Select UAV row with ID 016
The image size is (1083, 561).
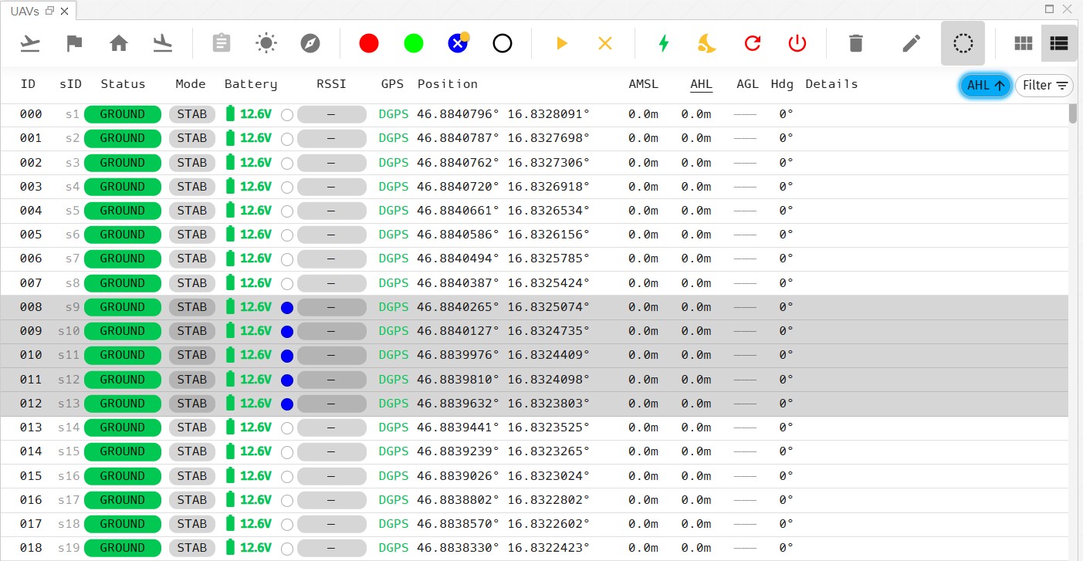click(x=534, y=500)
